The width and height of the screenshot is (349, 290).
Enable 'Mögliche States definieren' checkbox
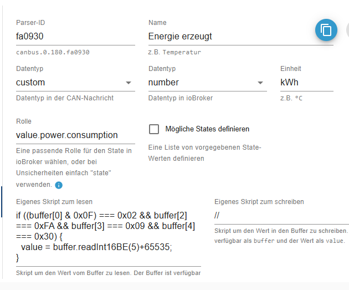pos(154,129)
